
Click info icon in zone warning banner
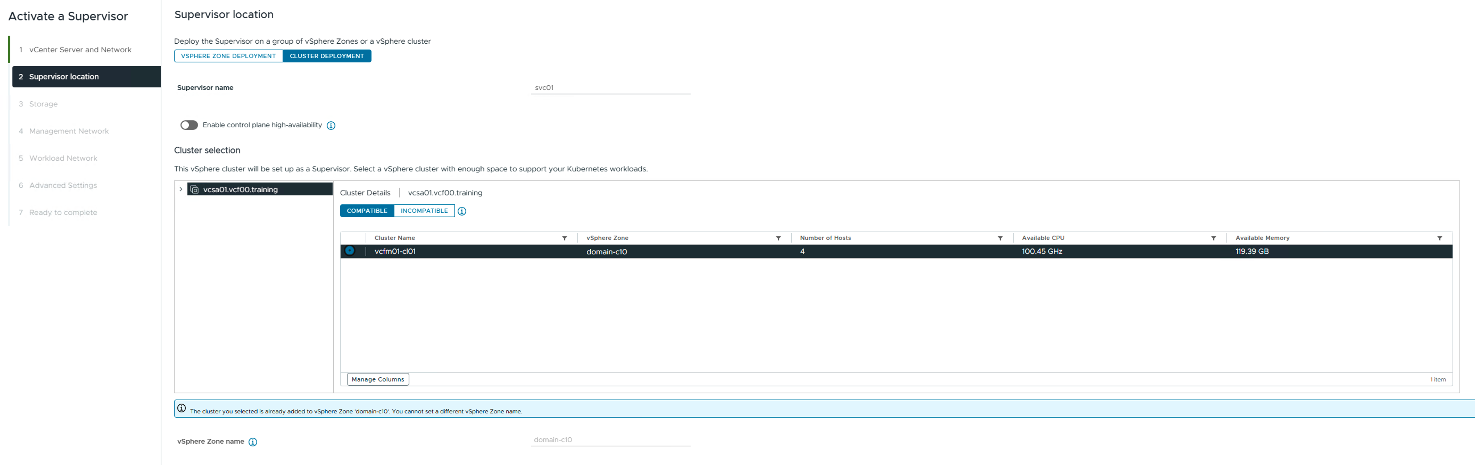[181, 408]
